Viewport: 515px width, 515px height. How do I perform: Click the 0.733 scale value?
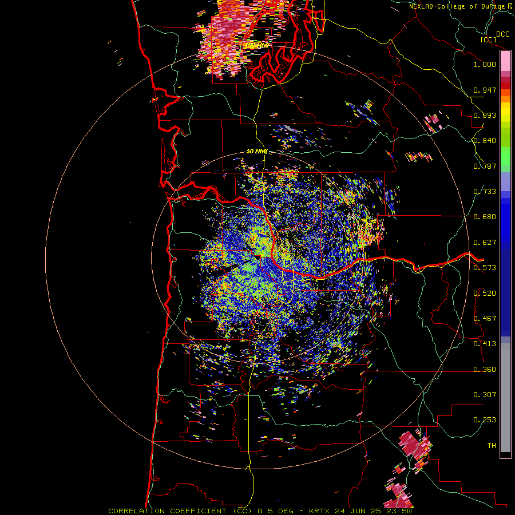coord(485,192)
